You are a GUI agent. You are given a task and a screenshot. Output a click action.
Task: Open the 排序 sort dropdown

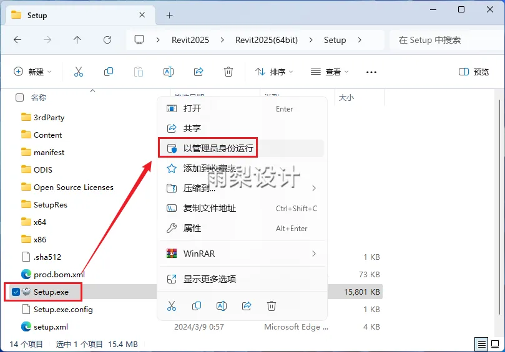point(274,72)
